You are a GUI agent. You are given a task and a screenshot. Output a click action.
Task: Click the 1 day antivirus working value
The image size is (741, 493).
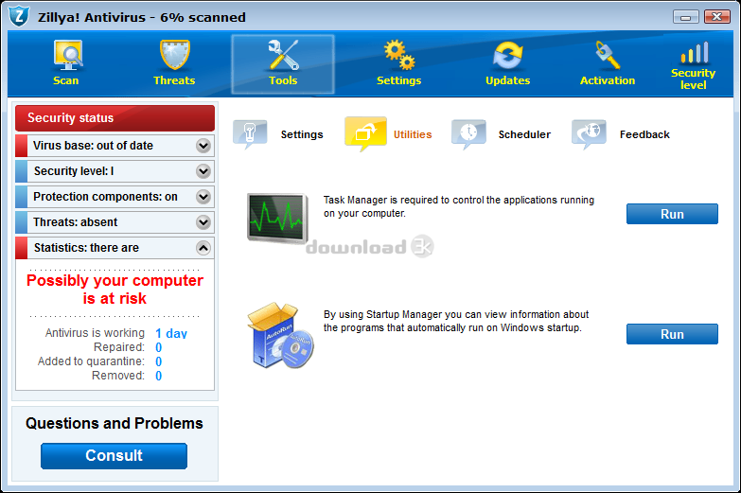171,334
